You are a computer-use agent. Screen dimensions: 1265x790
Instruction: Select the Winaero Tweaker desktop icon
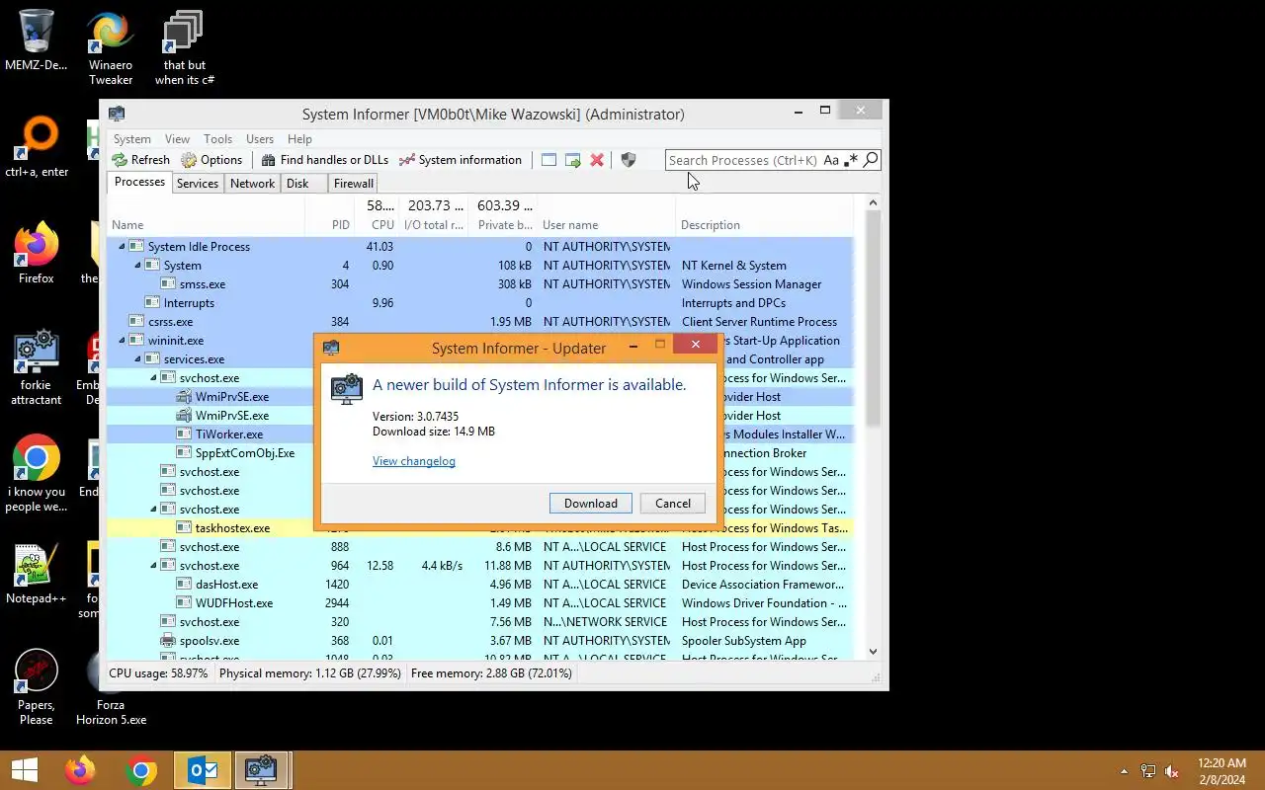(x=111, y=46)
